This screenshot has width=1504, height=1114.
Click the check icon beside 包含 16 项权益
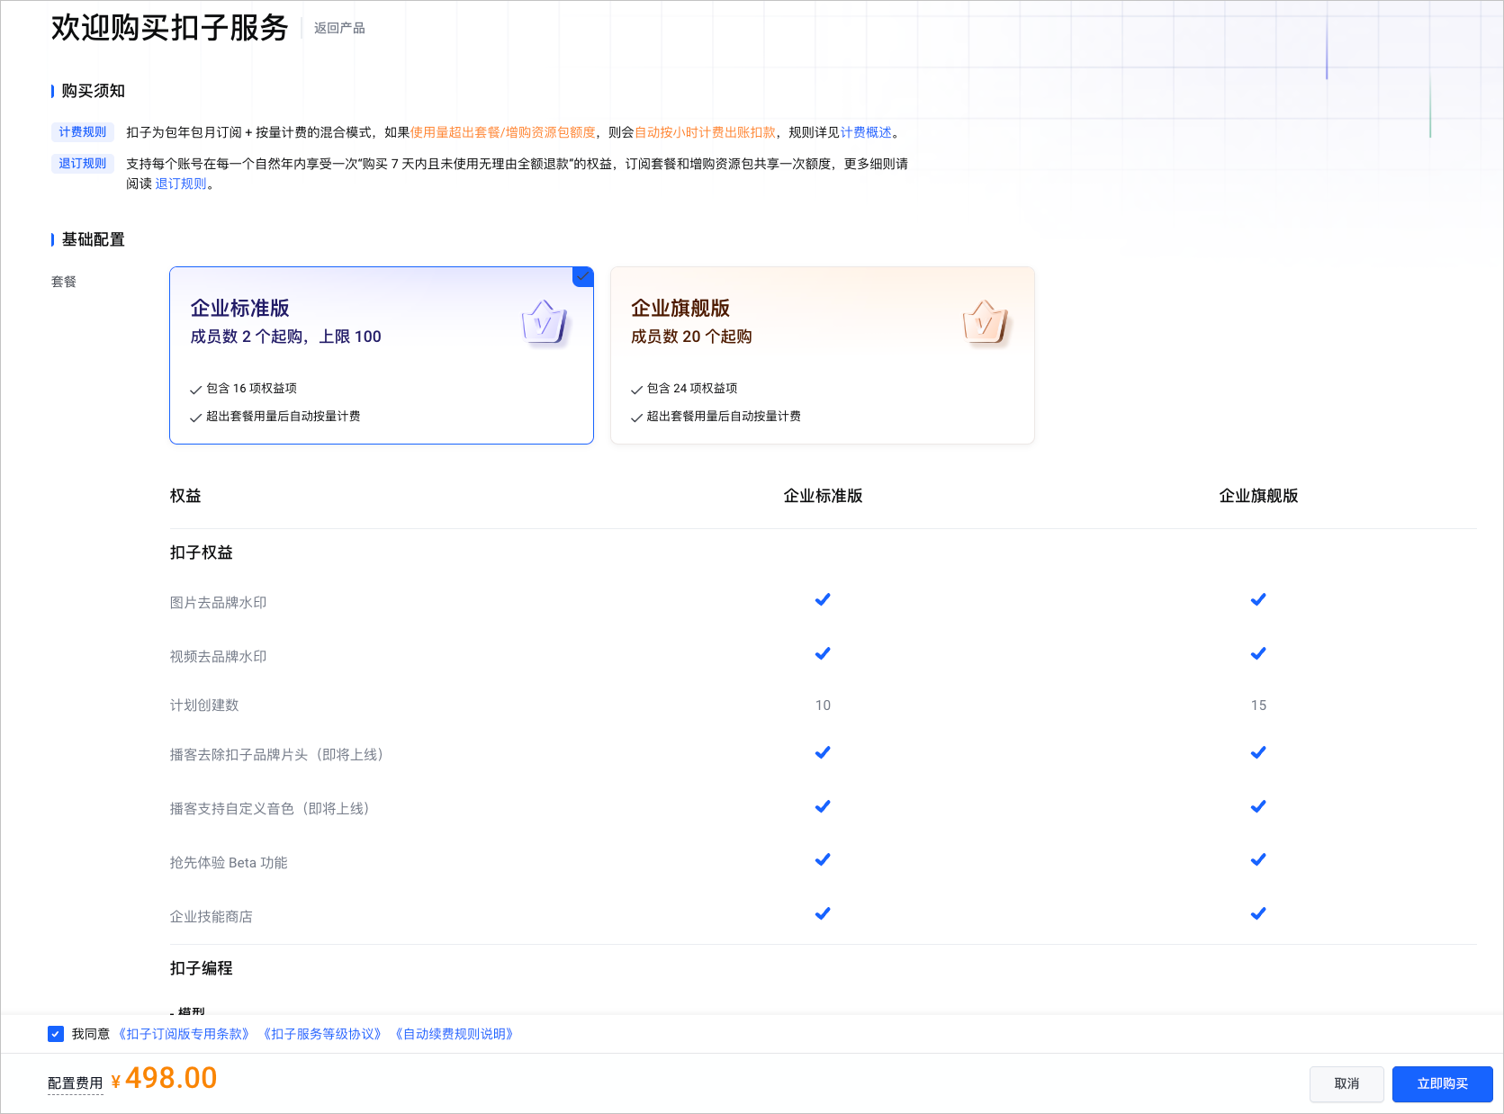pos(195,390)
